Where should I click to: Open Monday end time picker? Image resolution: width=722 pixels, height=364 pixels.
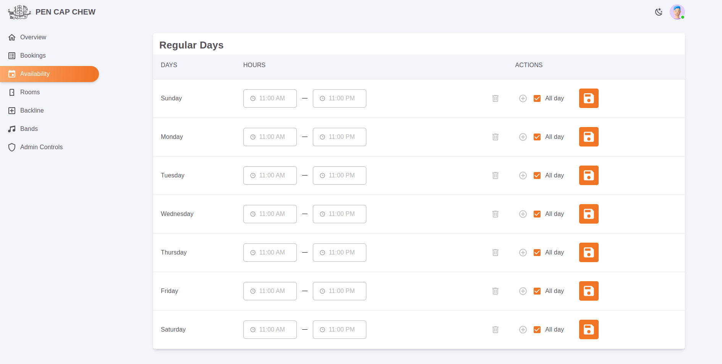339,137
